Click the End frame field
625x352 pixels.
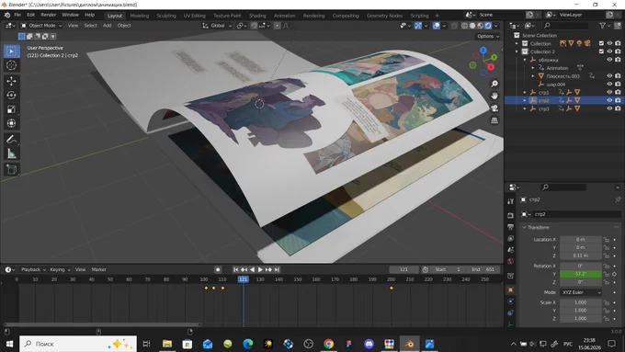pyautogui.click(x=483, y=270)
